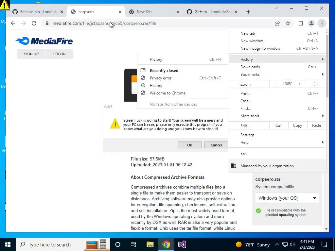
Task: Open Cortana circle icon on taskbar
Action: click(x=118, y=244)
